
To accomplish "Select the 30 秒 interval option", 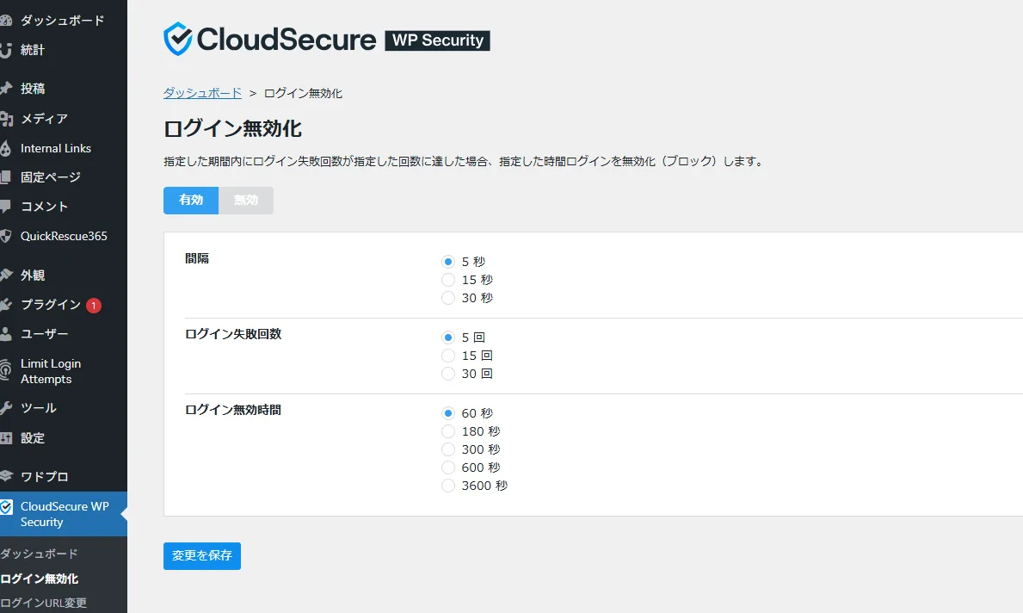I will [x=447, y=299].
